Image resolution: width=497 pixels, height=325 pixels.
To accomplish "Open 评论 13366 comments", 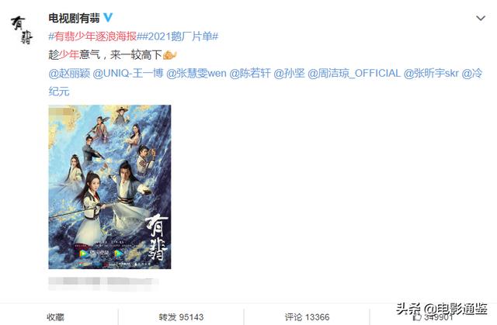I will coord(307,316).
